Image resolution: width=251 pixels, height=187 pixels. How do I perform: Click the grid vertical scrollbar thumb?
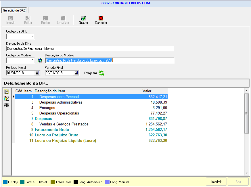click(246, 113)
